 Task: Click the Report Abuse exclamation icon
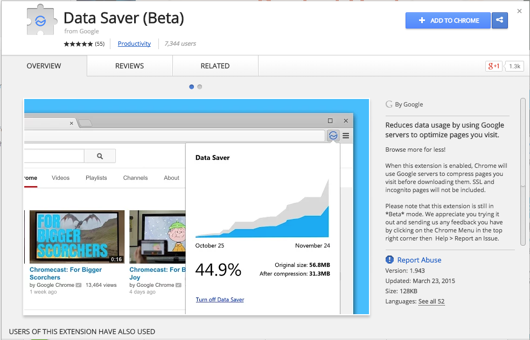389,259
